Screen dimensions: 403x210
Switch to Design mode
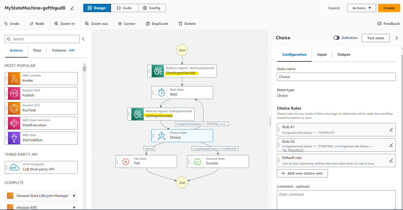pos(97,8)
